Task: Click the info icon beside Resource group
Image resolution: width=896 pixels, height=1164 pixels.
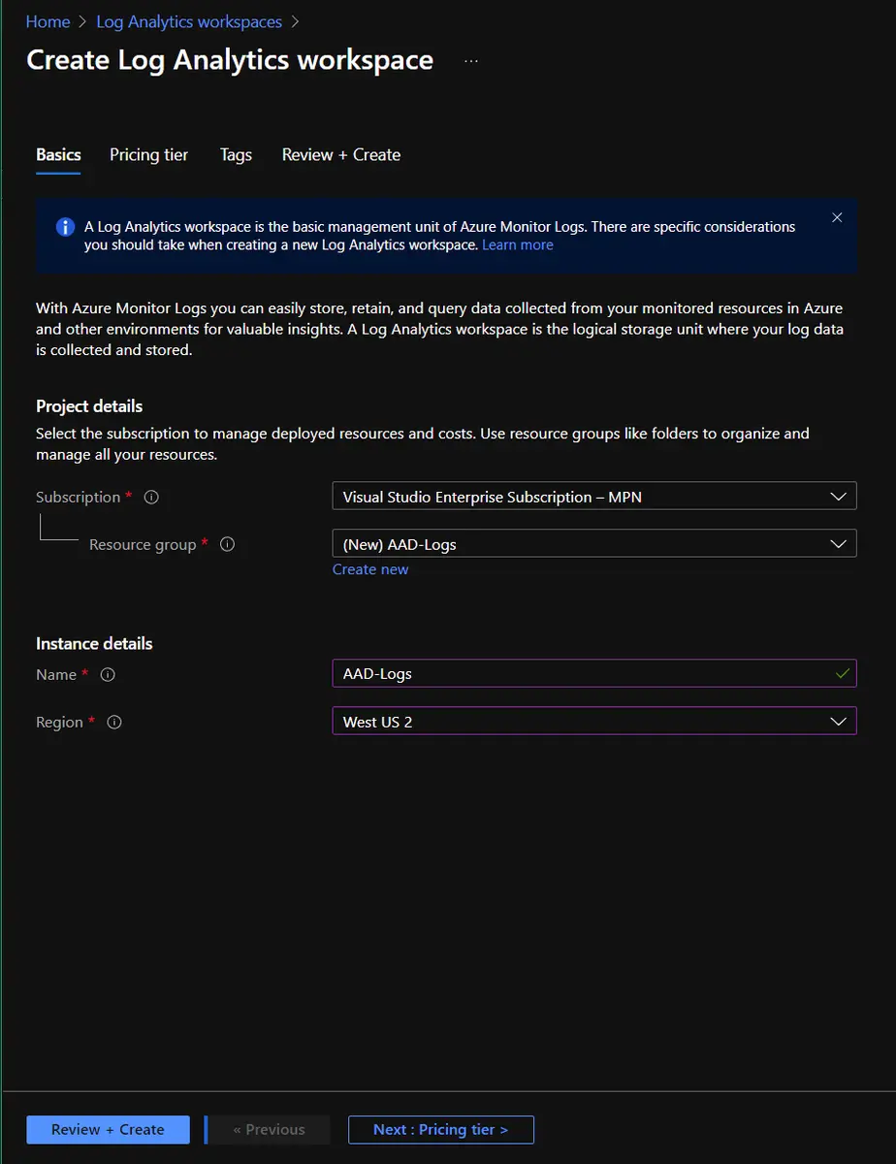Action: [227, 545]
